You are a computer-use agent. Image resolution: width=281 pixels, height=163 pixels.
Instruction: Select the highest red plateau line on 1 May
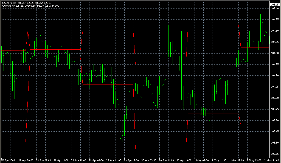pyautogui.click(x=213, y=25)
